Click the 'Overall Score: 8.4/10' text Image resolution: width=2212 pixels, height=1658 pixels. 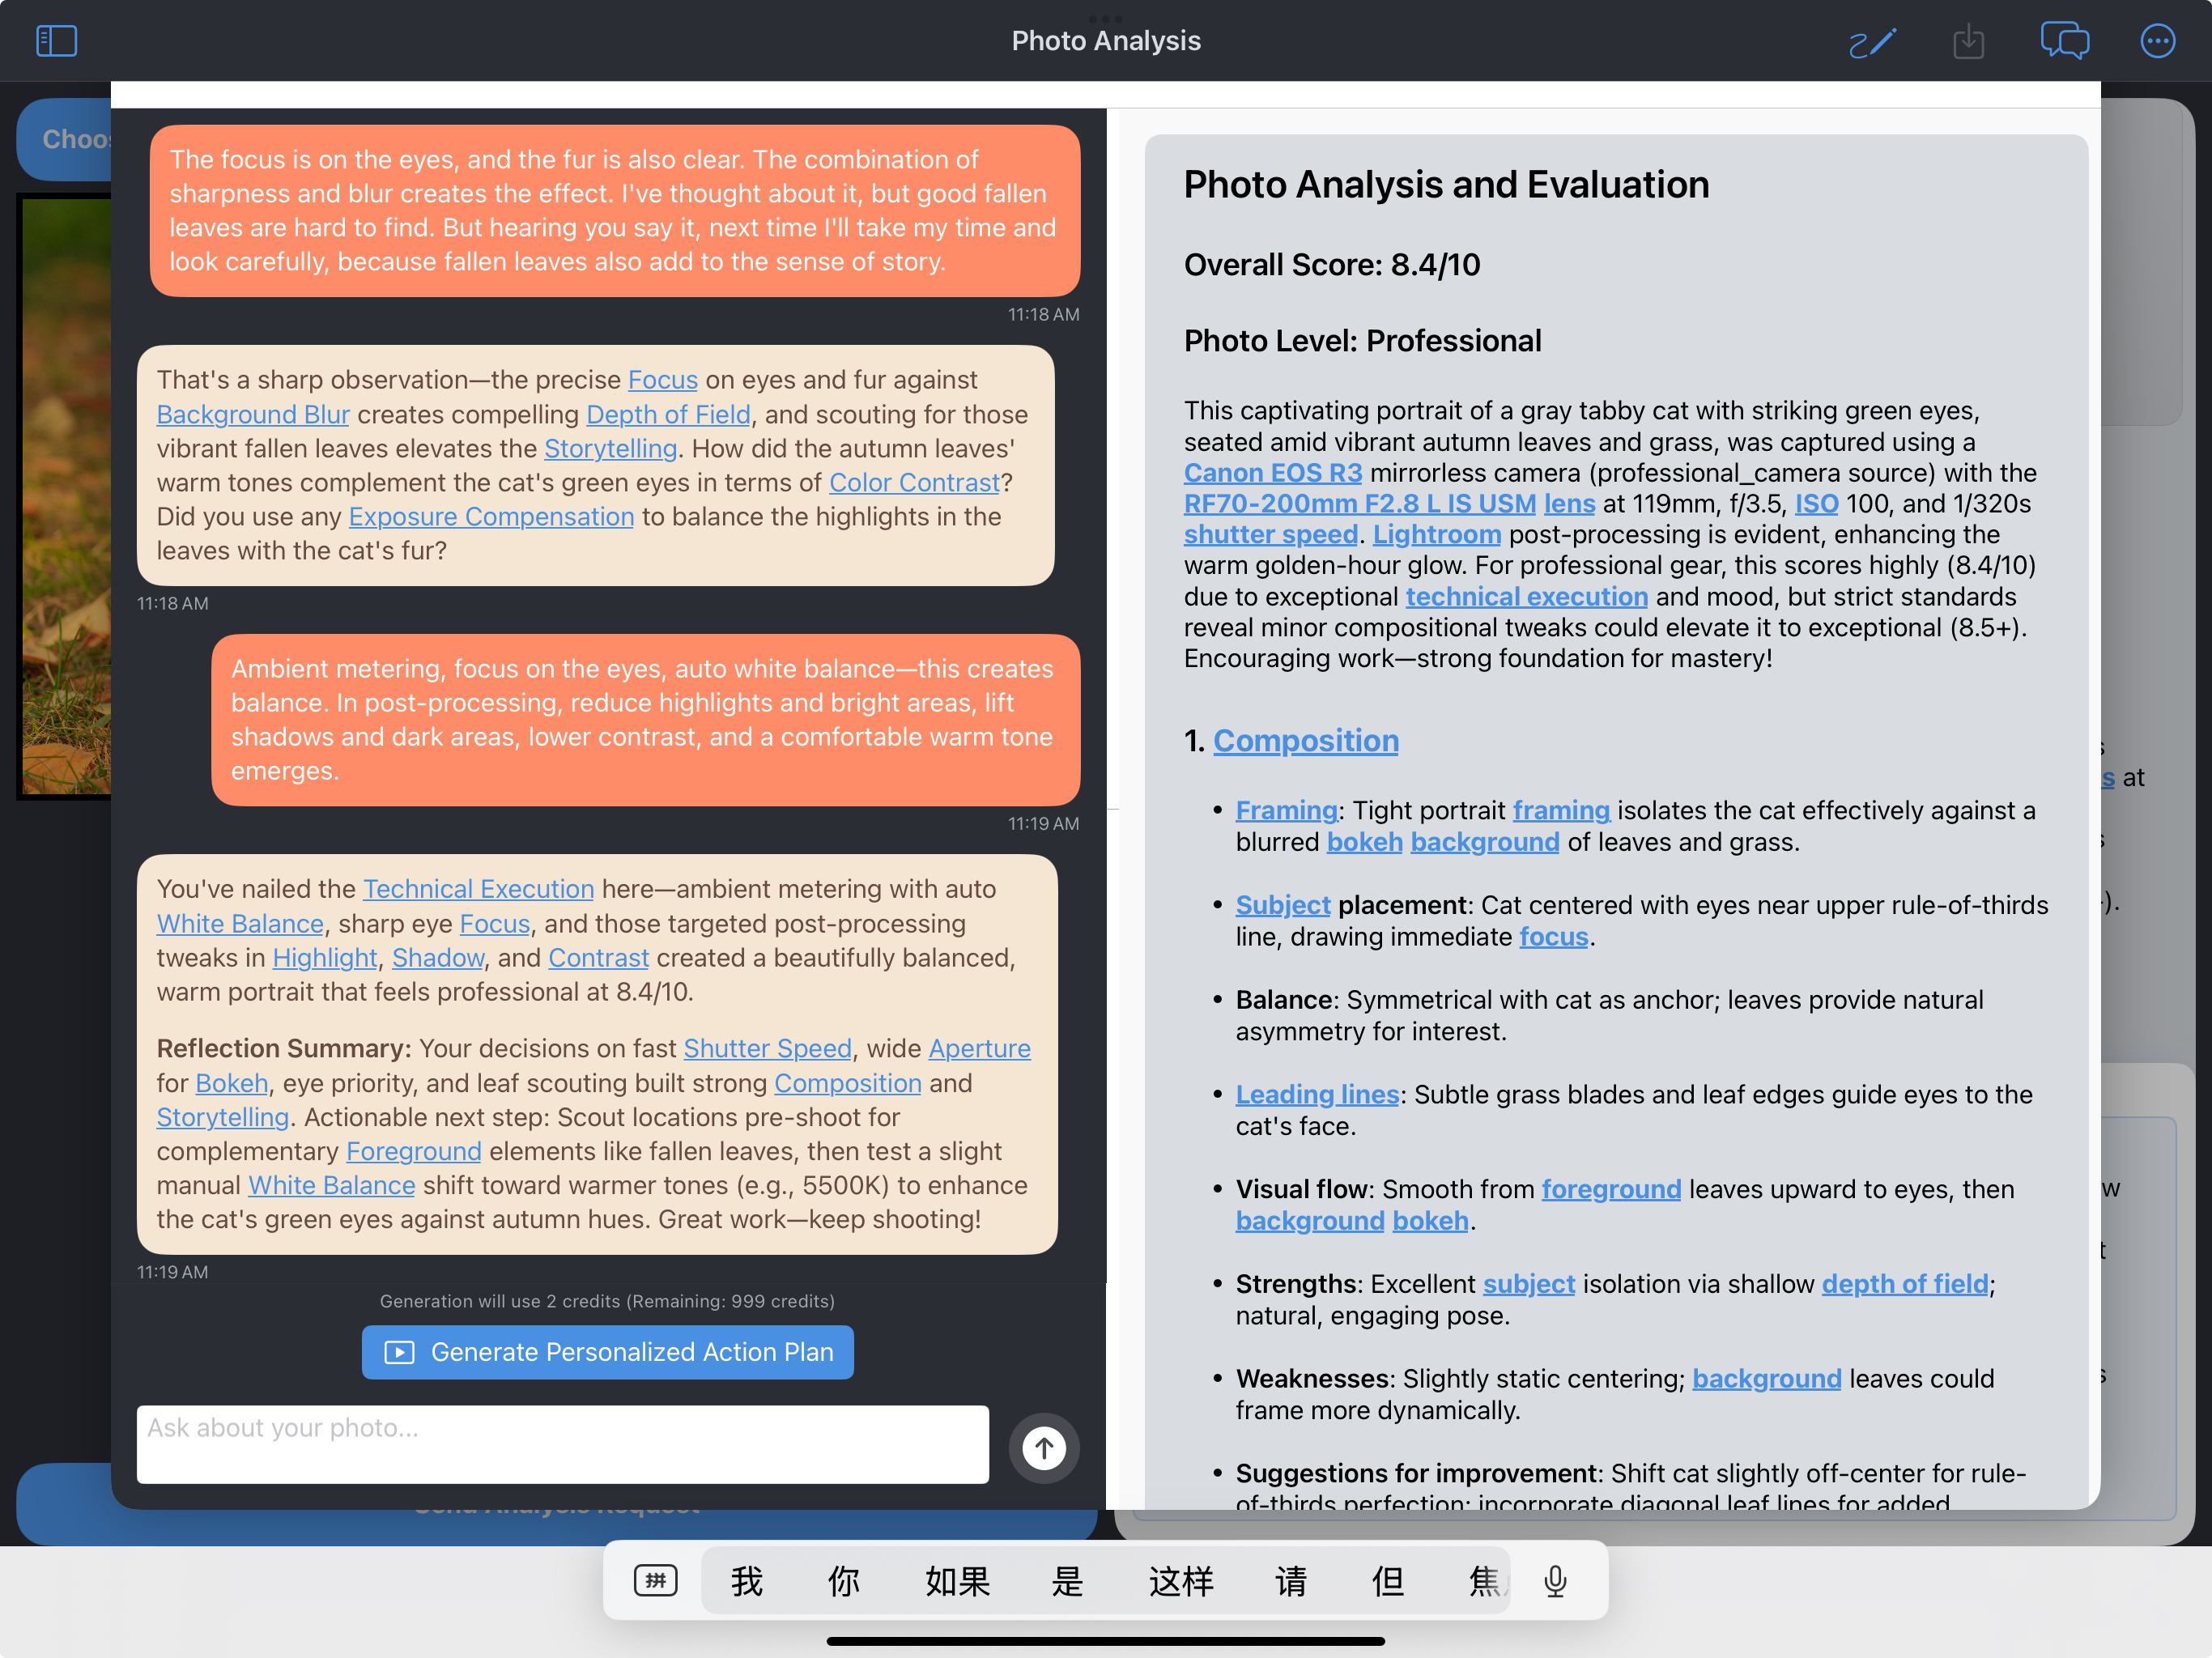(x=1332, y=265)
